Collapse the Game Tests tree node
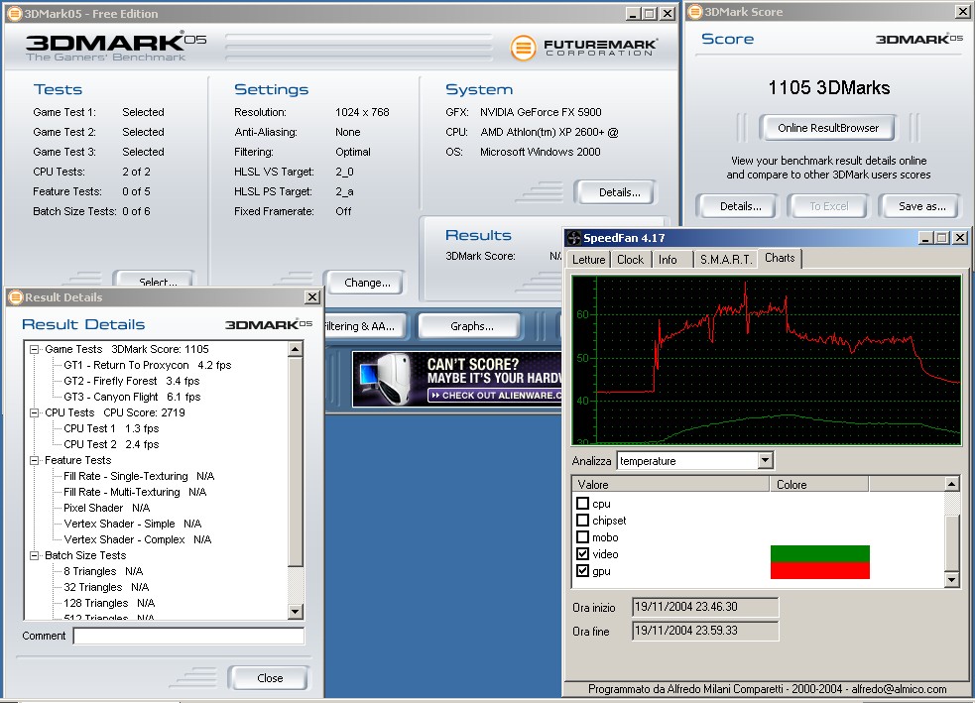Image resolution: width=975 pixels, height=703 pixels. tap(35, 349)
